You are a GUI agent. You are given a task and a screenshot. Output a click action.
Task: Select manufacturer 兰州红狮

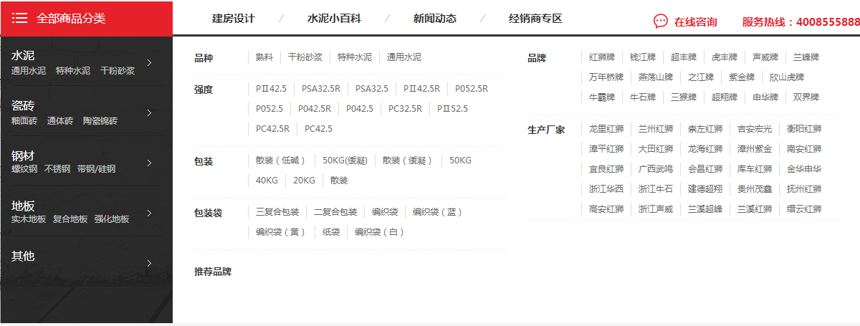656,129
